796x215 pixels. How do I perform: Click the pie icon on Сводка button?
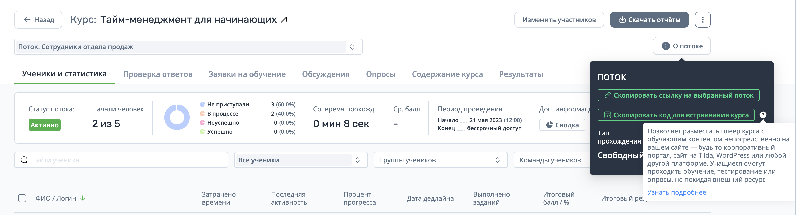tap(549, 125)
